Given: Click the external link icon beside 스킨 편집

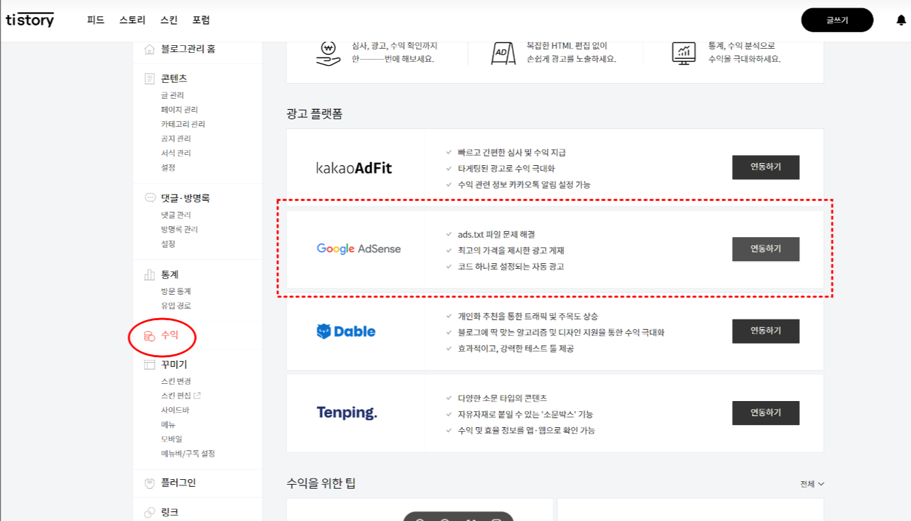Looking at the screenshot, I should (x=197, y=396).
